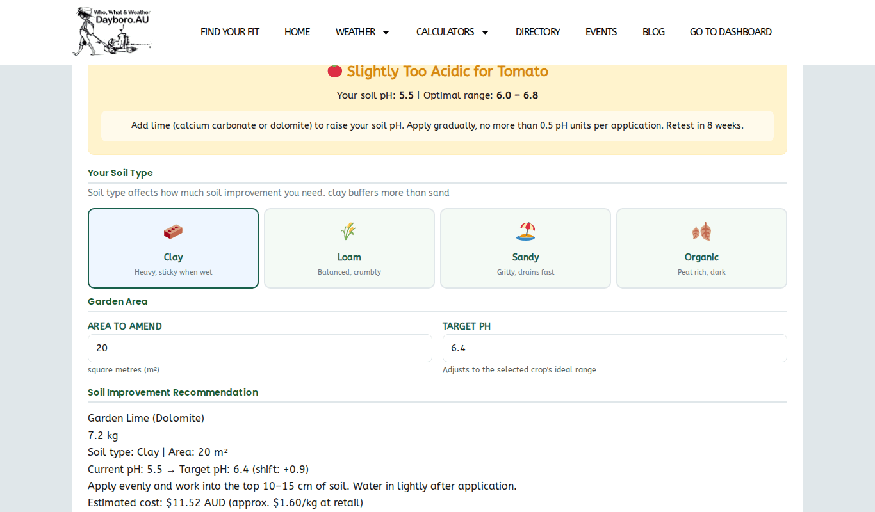
Task: Expand the Weather menu arrow
Action: pyautogui.click(x=386, y=33)
